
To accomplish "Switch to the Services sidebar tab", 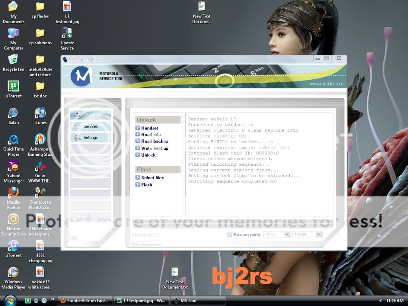I will tap(90, 126).
